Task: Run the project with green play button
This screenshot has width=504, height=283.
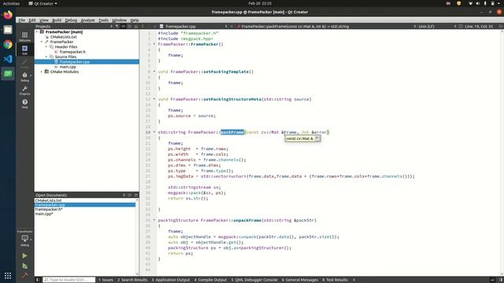Action: (24, 255)
